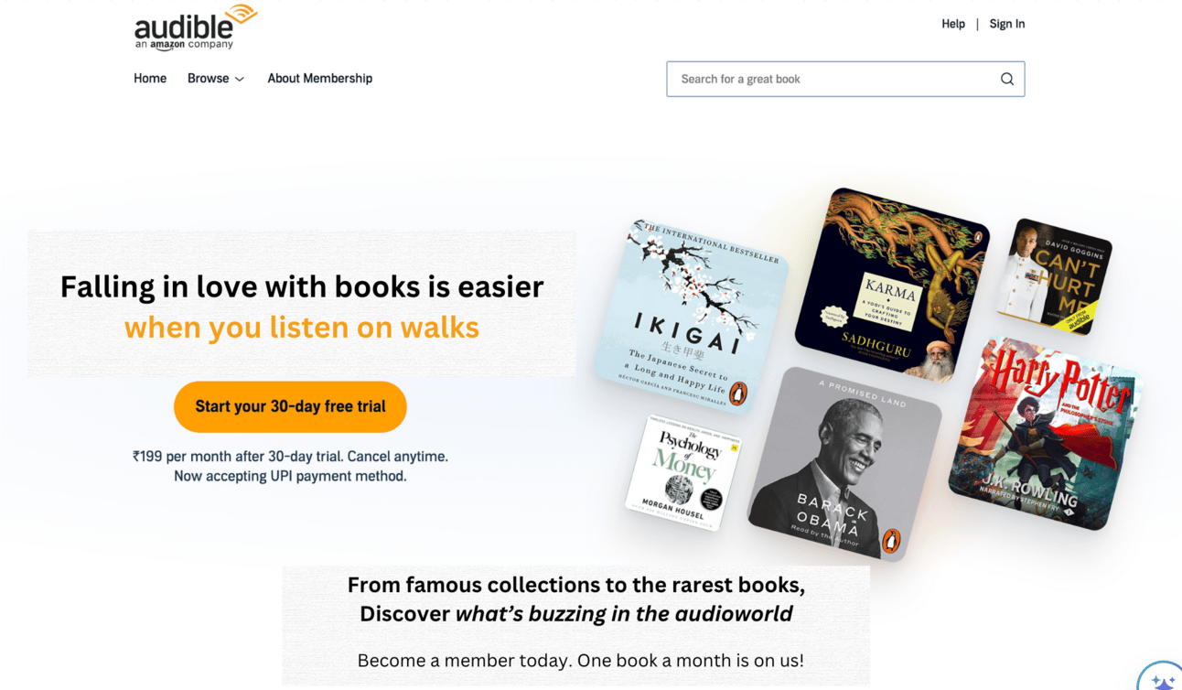
Task: Open the sparkle assistant icon at bottom corner
Action: 1161,678
